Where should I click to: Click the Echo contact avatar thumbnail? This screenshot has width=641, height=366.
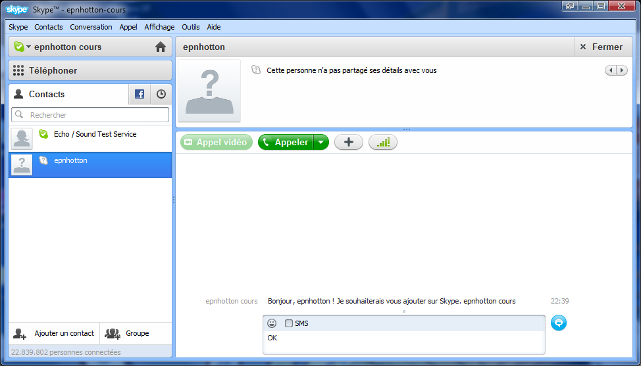(x=22, y=139)
